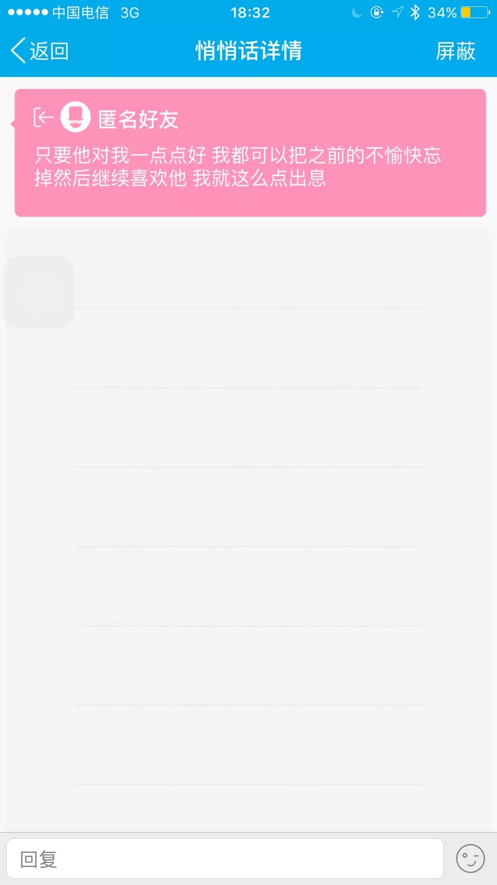Open the emoji smiley picker
This screenshot has width=497, height=885.
tap(470, 858)
